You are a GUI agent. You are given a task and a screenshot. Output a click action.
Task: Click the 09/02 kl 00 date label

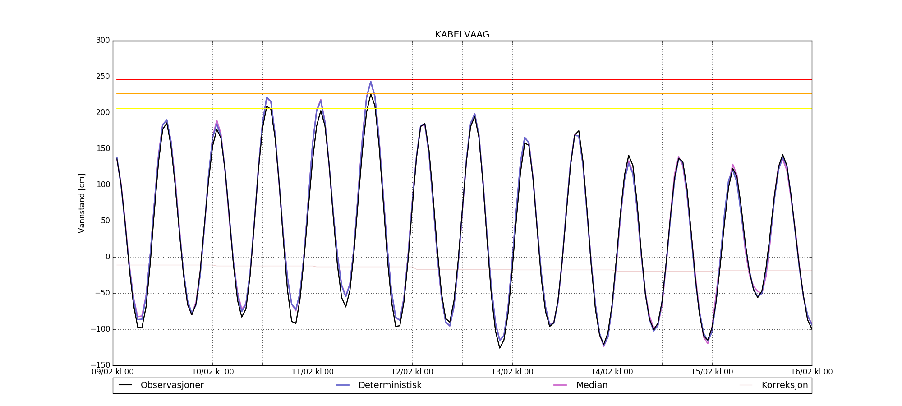(x=113, y=372)
